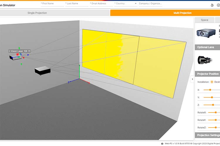Select the white E-Vision projector model
The height and width of the screenshot is (146, 220).
(x=15, y=58)
